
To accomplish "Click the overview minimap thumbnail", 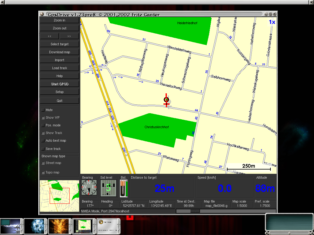I will [x=59, y=196].
